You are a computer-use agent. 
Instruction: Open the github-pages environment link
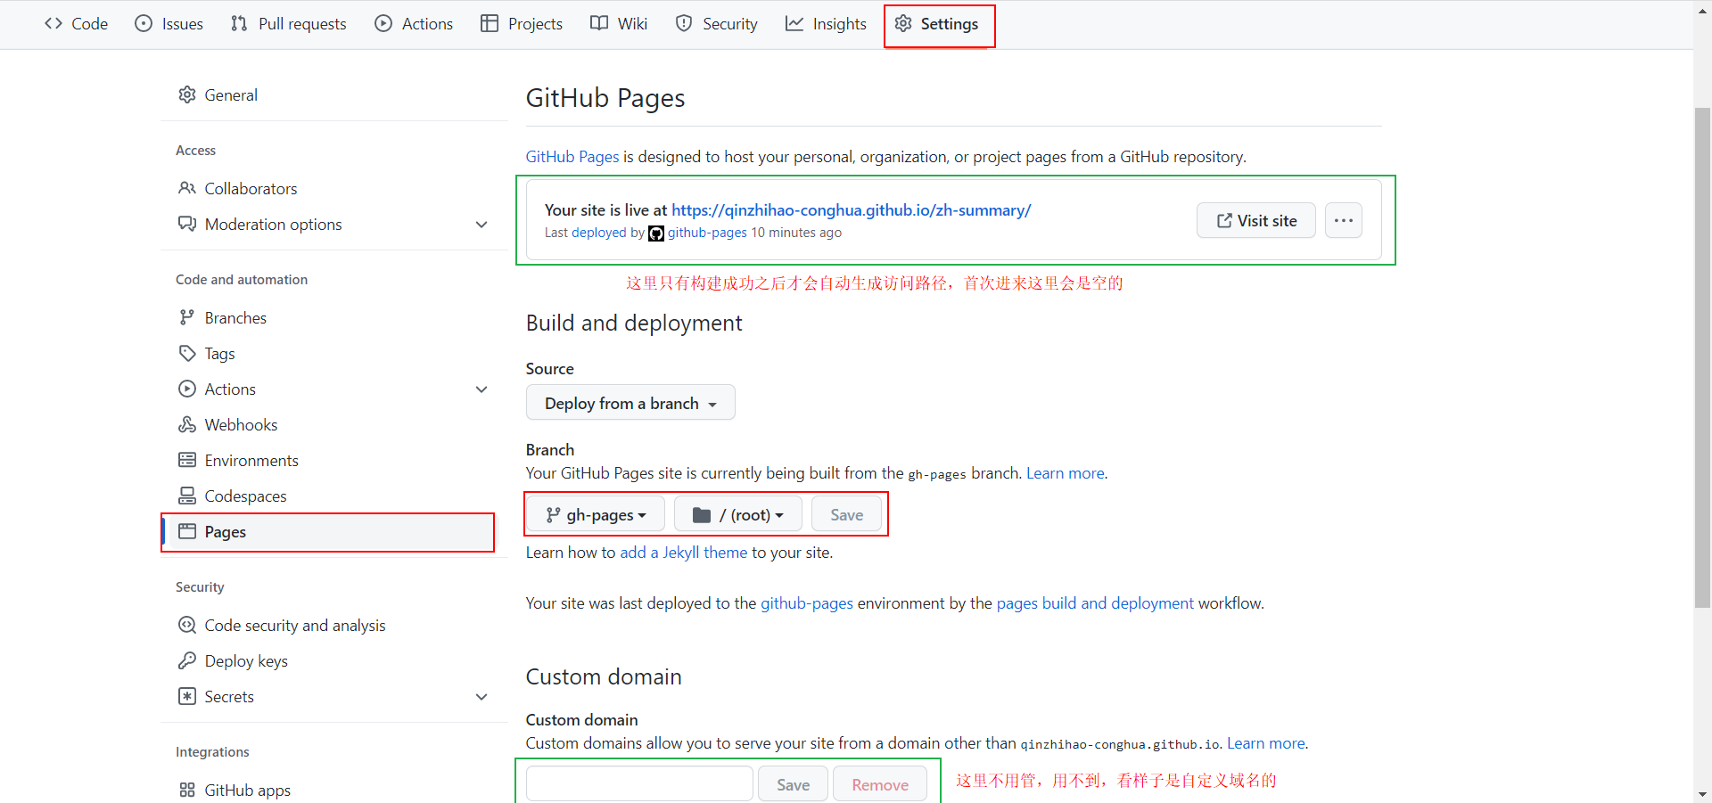coord(807,603)
